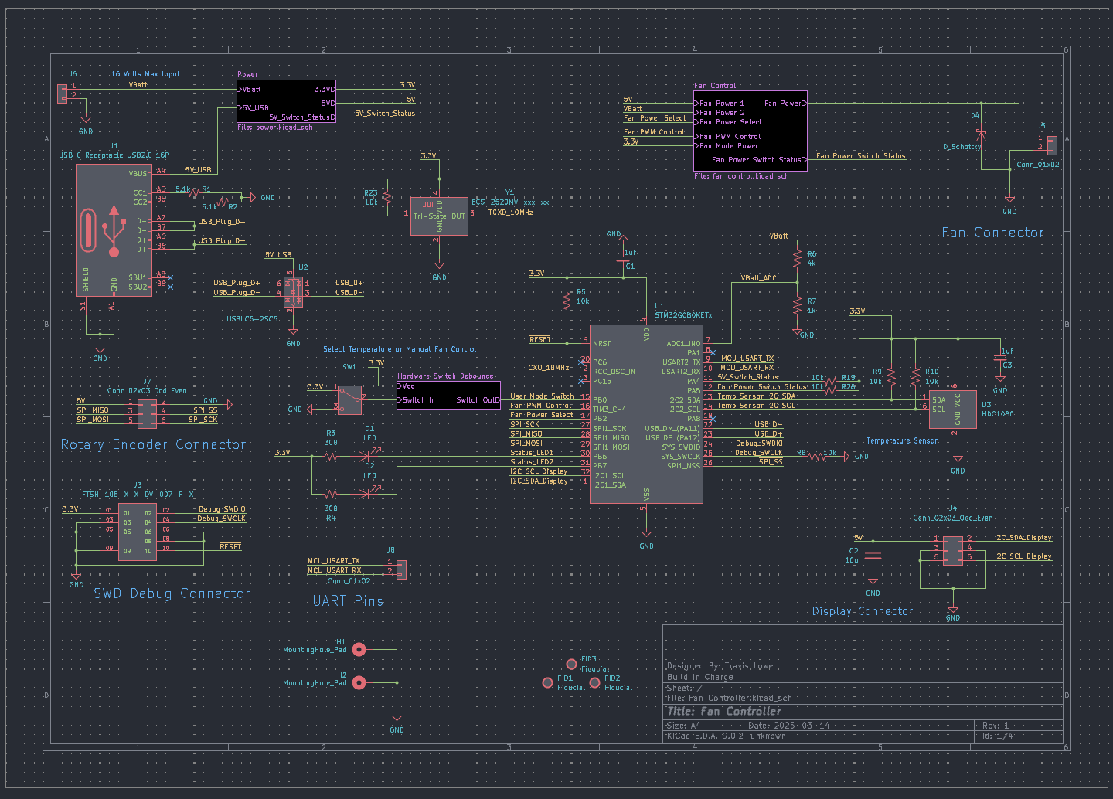This screenshot has width=1113, height=799.
Task: Click the 'Title: Fan Controller' title block text
Action: click(x=724, y=711)
